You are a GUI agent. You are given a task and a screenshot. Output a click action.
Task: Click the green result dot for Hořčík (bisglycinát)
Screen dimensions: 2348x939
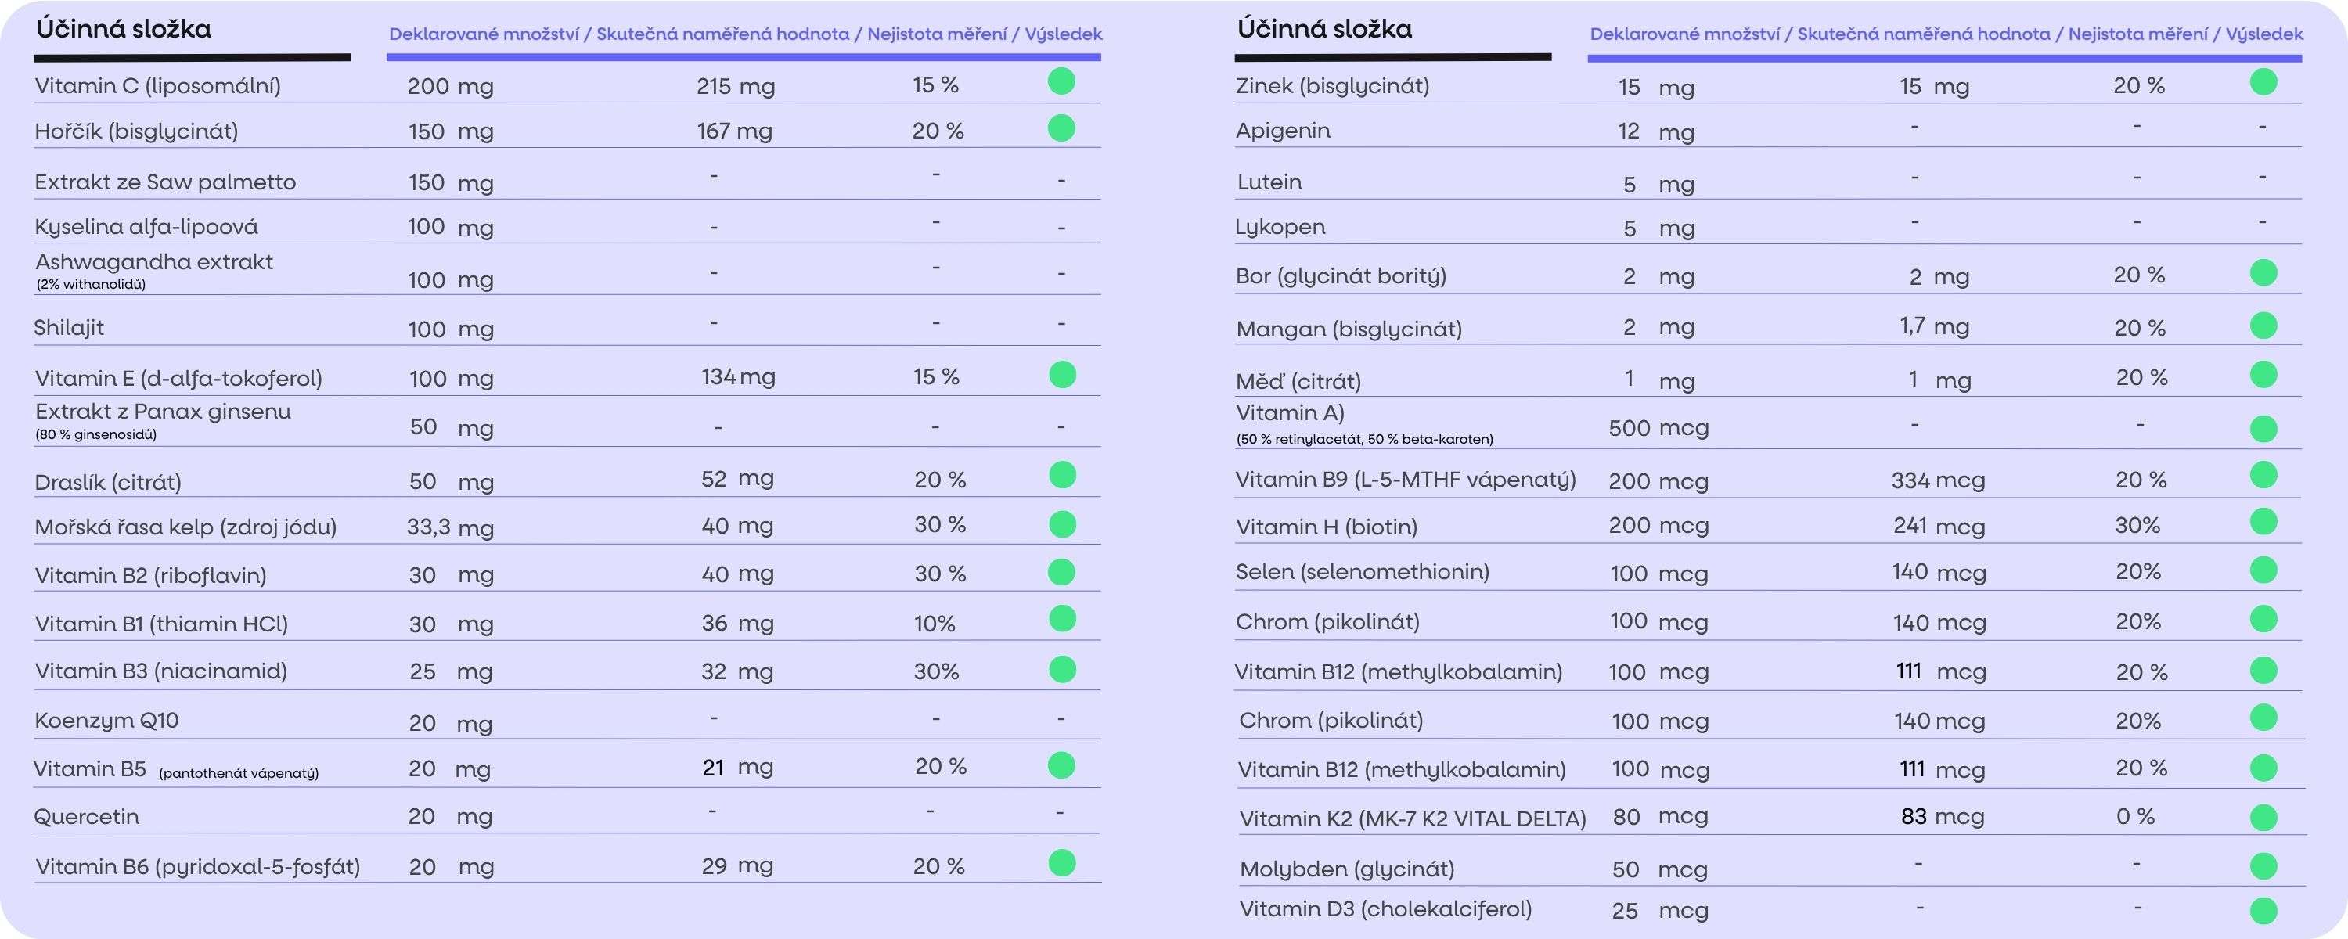(1061, 128)
